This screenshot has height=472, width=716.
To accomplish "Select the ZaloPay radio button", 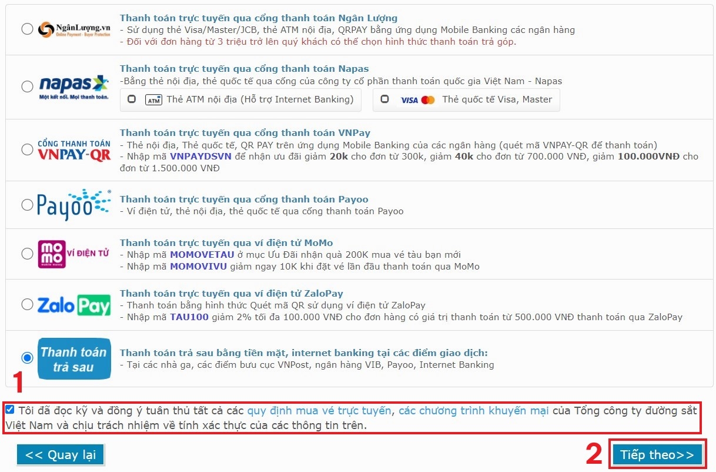I will coord(27,304).
